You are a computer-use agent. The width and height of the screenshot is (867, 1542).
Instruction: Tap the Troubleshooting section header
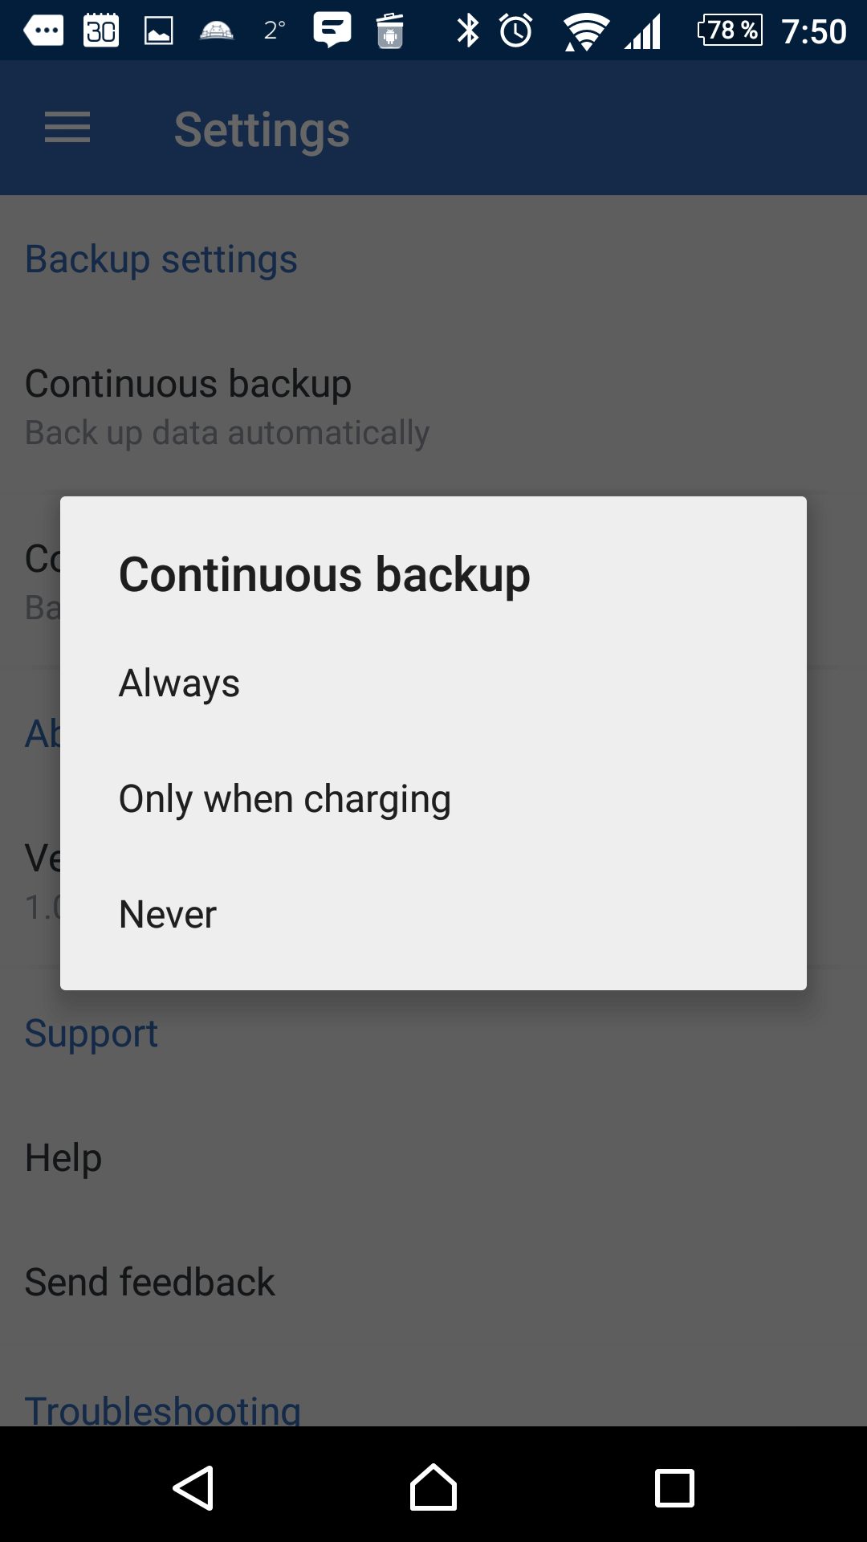(x=163, y=1410)
